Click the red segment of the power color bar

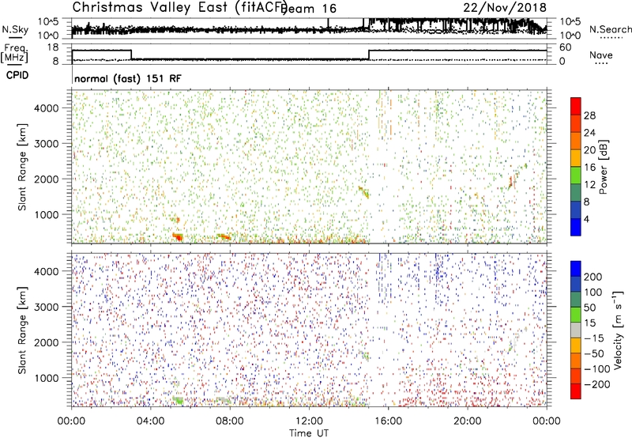pyautogui.click(x=576, y=106)
